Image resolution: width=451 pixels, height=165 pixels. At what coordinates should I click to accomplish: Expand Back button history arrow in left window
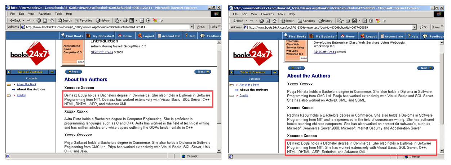(23, 20)
